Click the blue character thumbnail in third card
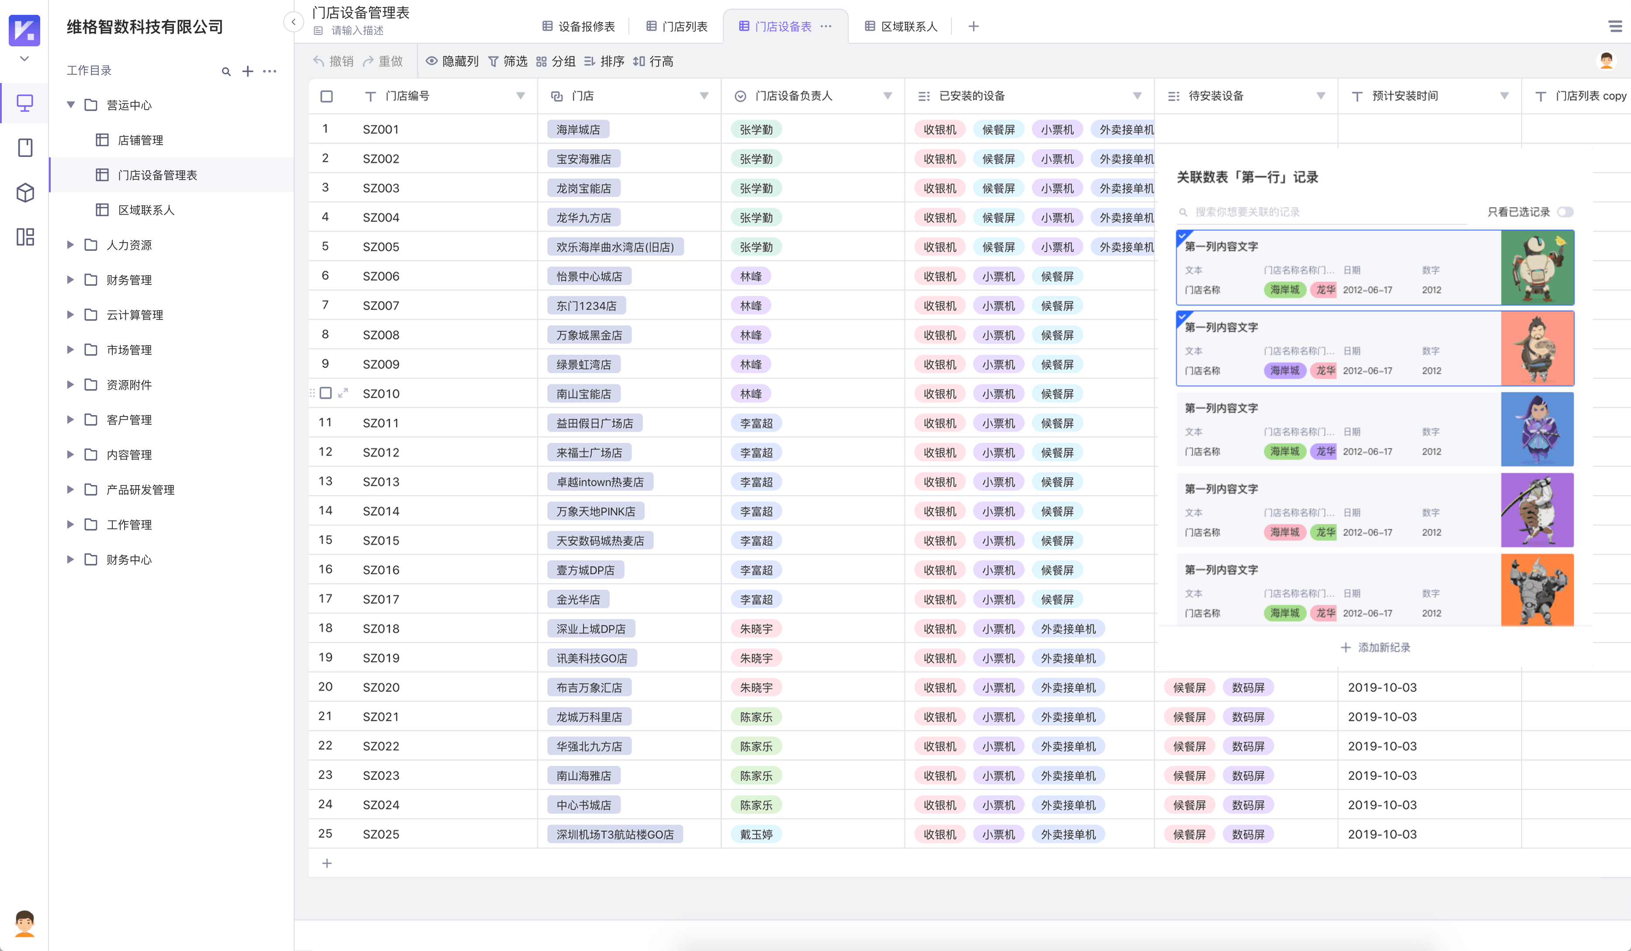The height and width of the screenshot is (951, 1631). click(1537, 429)
